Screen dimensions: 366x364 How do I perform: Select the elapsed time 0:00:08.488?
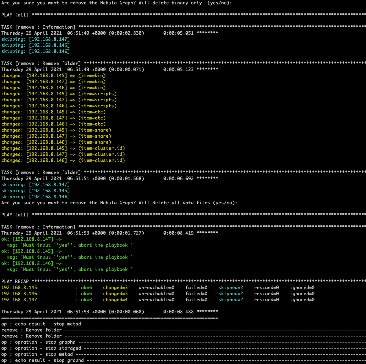[x=178, y=312]
